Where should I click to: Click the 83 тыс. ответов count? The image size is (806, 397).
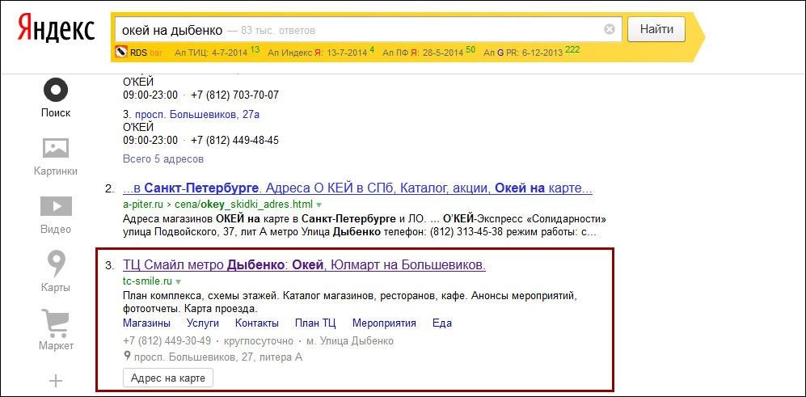(277, 31)
